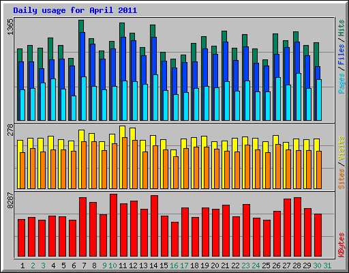Click the orange Sites bar for day 26
349x273 pixels.
[x=278, y=167]
